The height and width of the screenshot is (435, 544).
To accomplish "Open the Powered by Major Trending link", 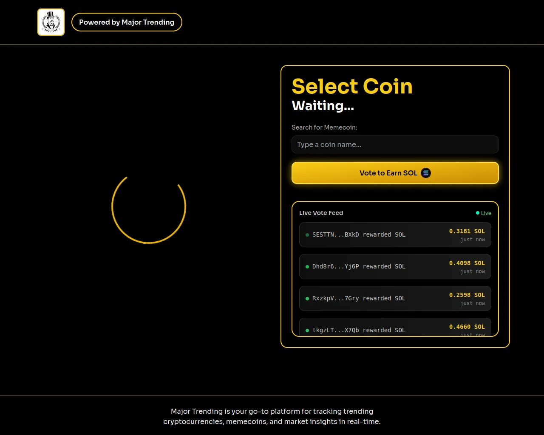I will tap(127, 22).
